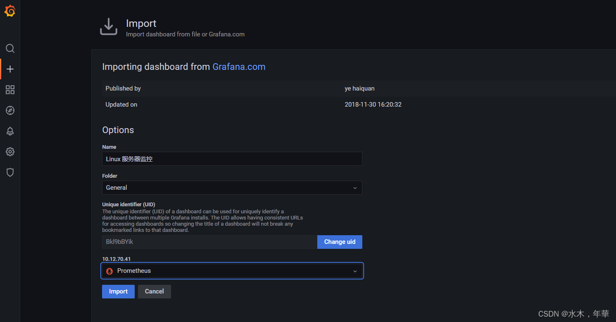The height and width of the screenshot is (322, 616).
Task: Follow the Grafana.com link
Action: [239, 67]
